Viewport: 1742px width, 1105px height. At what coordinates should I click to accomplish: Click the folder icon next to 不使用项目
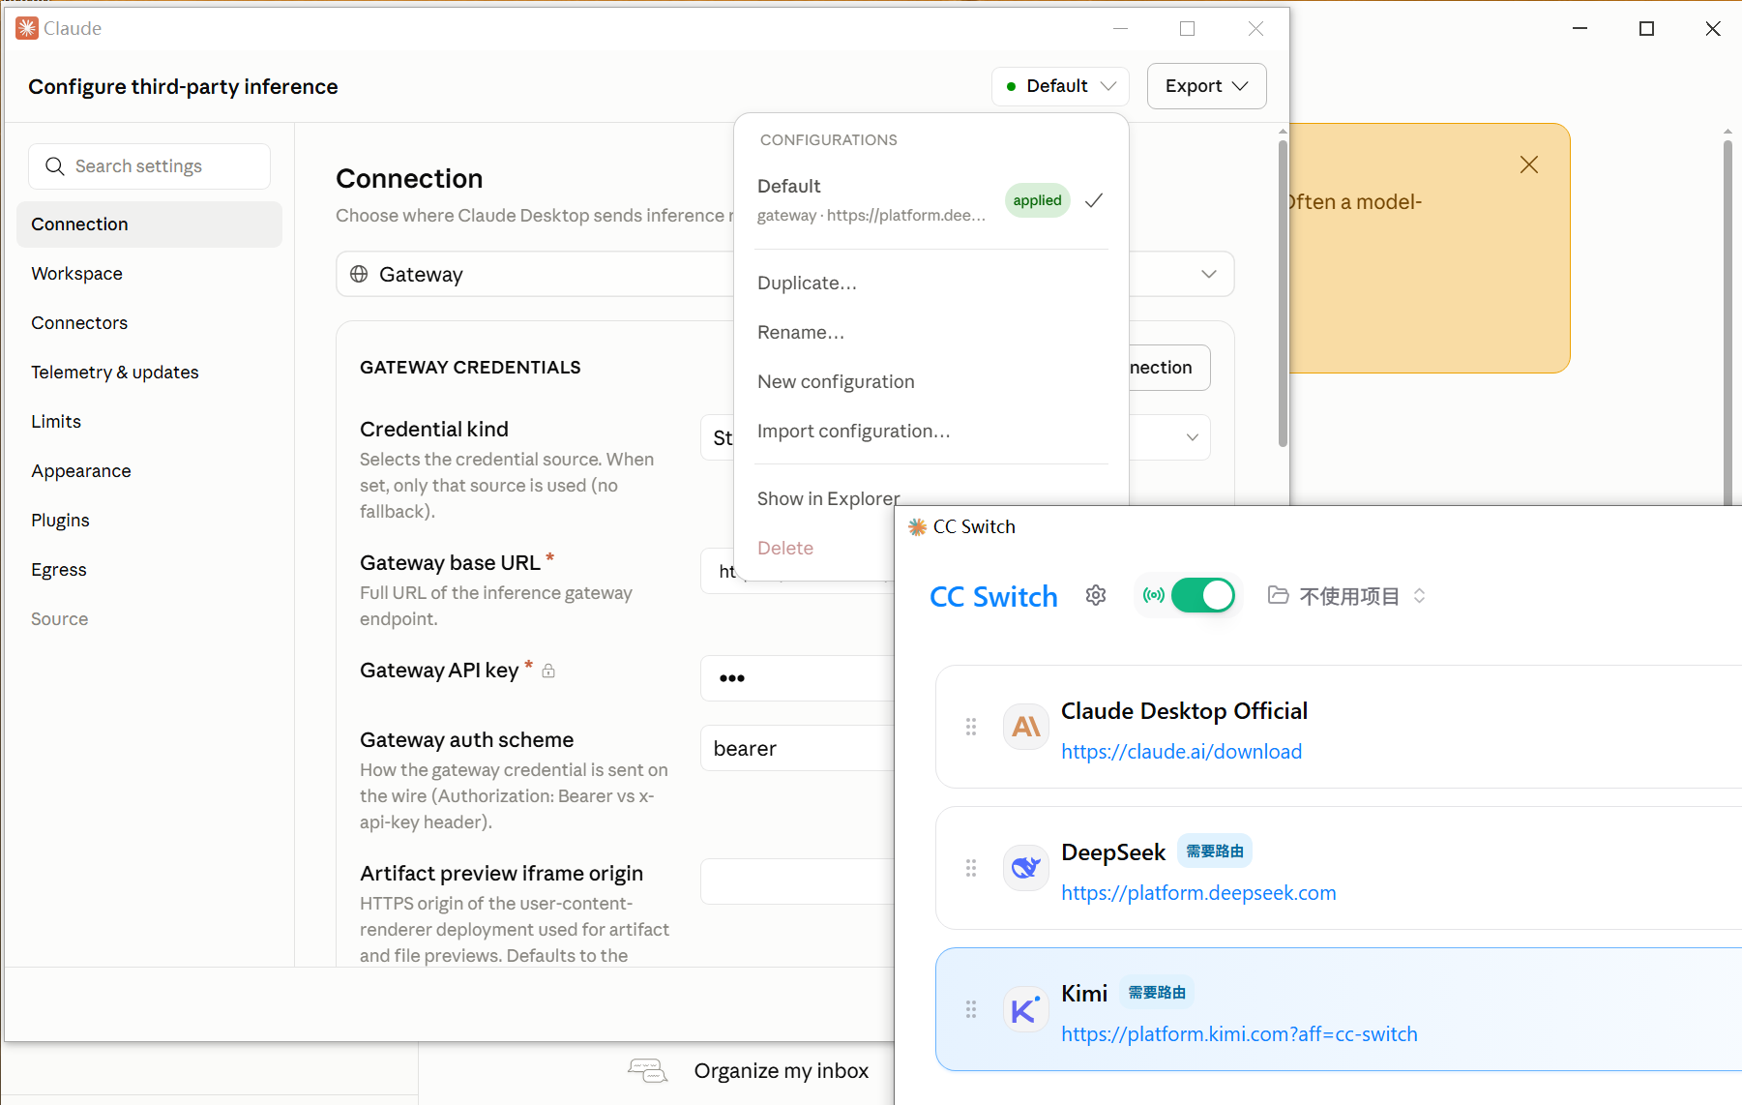1278,595
